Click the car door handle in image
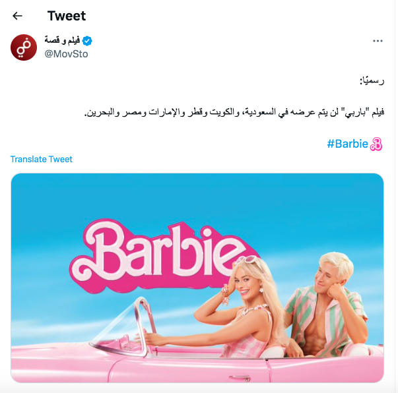 (x=240, y=378)
